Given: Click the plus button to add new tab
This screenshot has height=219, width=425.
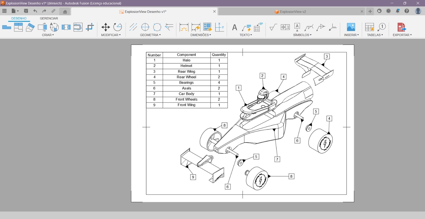Looking at the screenshot, I should pos(370,11).
